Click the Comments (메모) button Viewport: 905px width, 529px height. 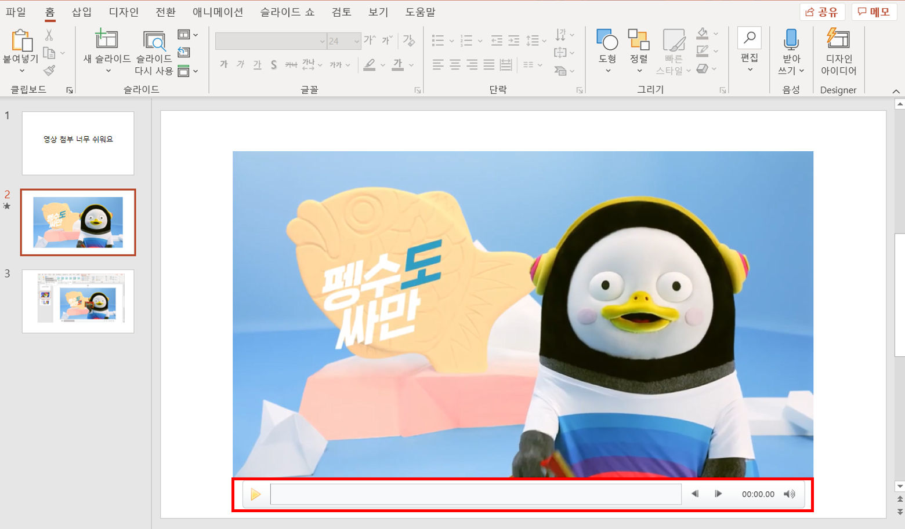(874, 12)
